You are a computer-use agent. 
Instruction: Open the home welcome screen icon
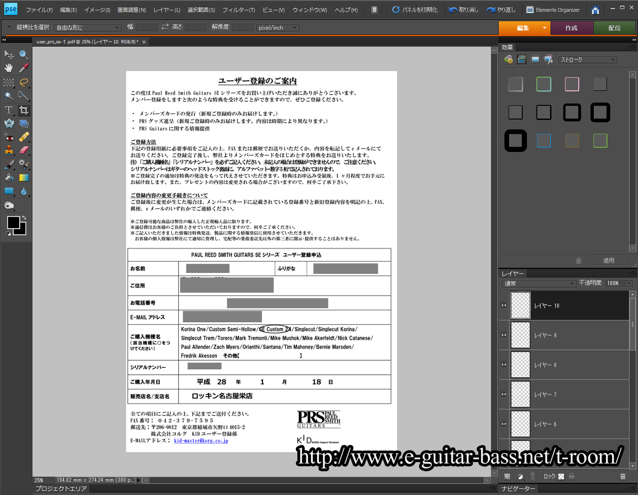[595, 10]
